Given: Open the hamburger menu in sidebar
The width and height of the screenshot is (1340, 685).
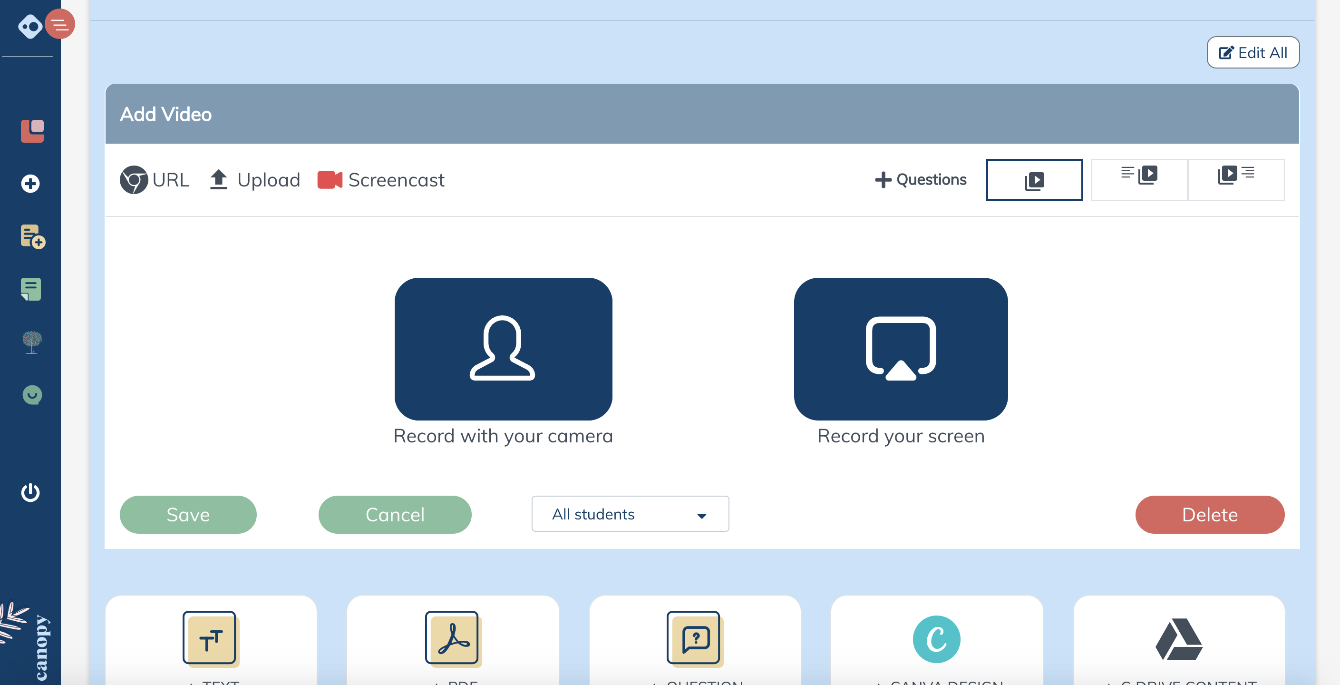Looking at the screenshot, I should click(x=60, y=23).
